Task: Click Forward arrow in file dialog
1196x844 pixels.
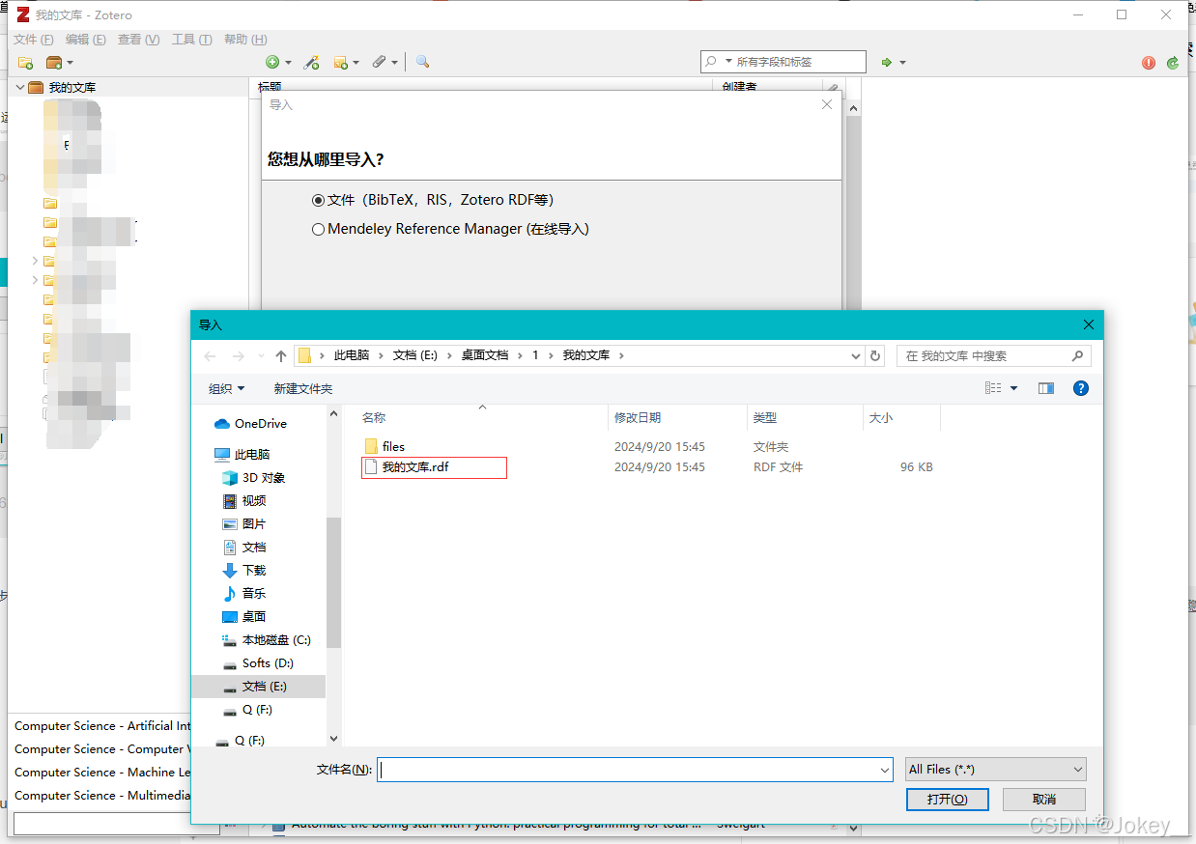Action: coord(239,356)
